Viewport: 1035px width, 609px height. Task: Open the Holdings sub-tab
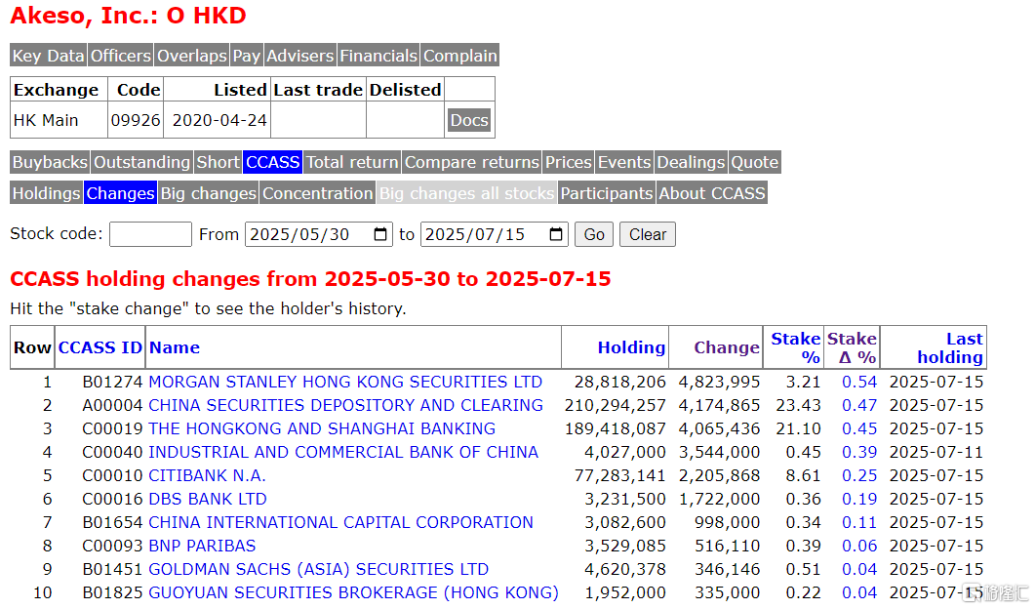click(46, 193)
